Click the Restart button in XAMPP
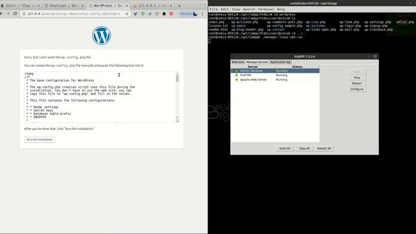416x234 pixels. pyautogui.click(x=357, y=83)
